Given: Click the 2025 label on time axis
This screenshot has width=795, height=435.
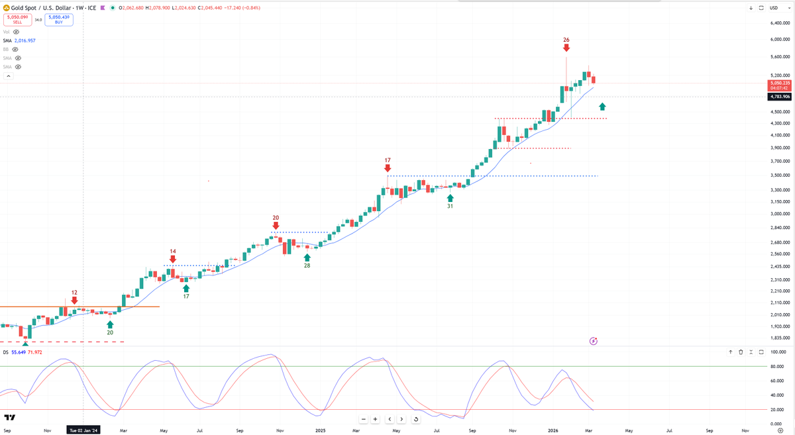Looking at the screenshot, I should (x=321, y=429).
